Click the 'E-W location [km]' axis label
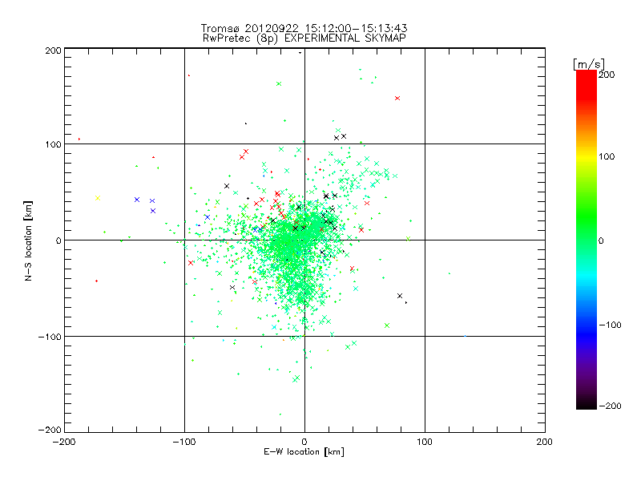This screenshot has height=481, width=641. [x=304, y=452]
